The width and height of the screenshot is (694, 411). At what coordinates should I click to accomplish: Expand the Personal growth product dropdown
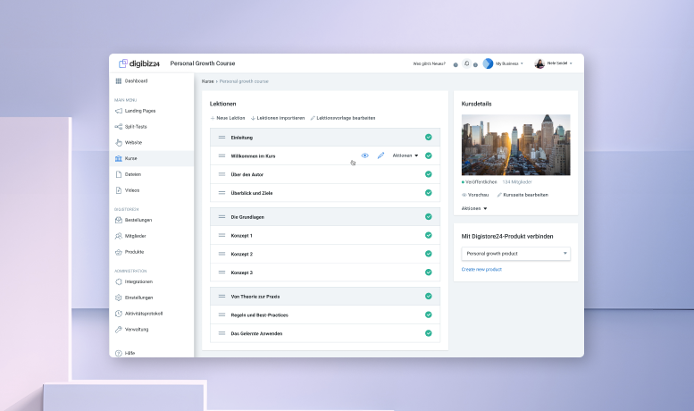pyautogui.click(x=515, y=254)
